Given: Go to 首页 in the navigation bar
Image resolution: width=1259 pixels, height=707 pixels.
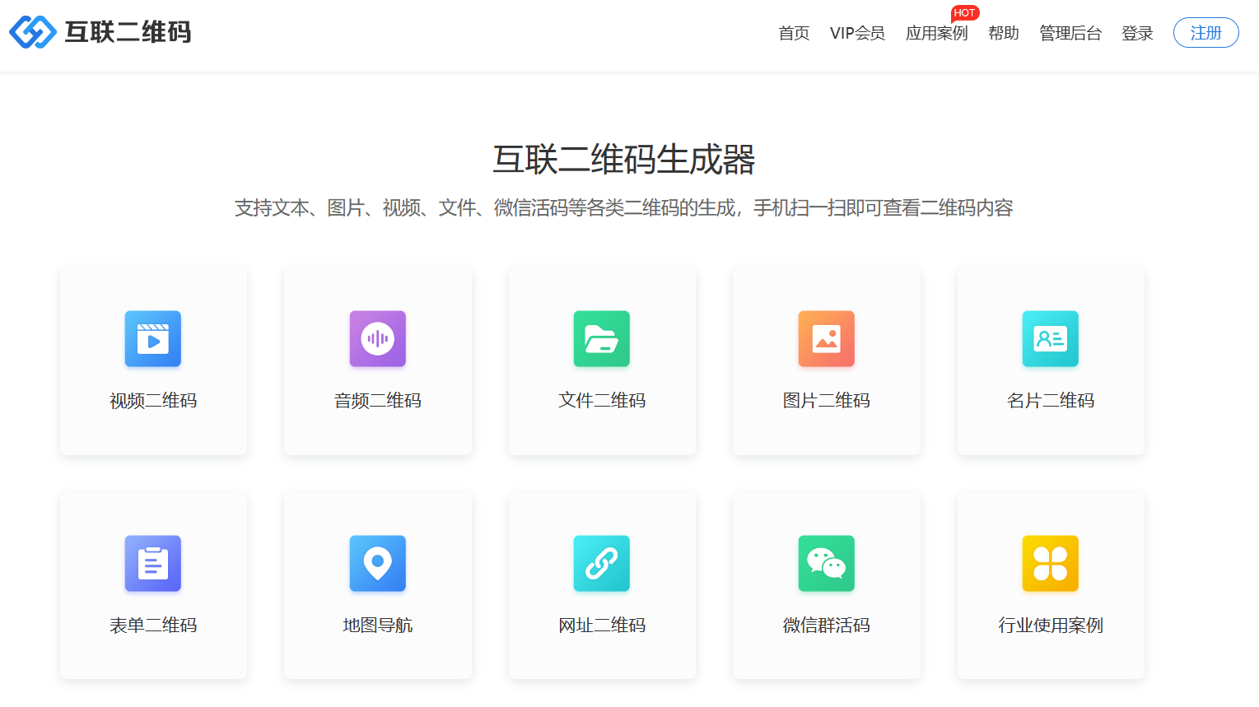Looking at the screenshot, I should coord(794,33).
